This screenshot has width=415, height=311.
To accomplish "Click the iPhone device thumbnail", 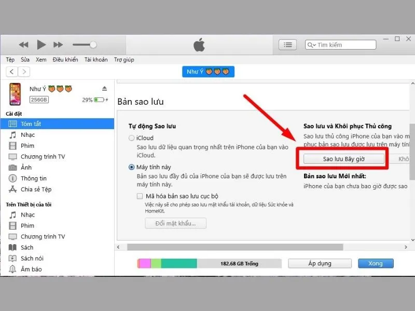I will [15, 94].
